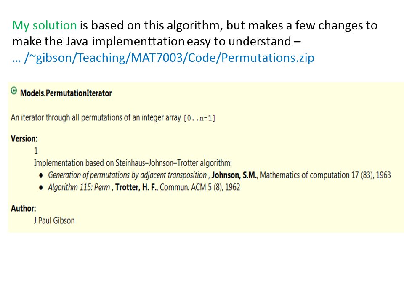Click the Trotter, H. F. bold author name
The height and width of the screenshot is (303, 404).
tap(136, 187)
